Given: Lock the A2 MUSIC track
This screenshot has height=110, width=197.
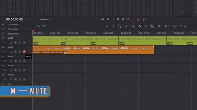Looking at the screenshot, I should (x=11, y=52).
